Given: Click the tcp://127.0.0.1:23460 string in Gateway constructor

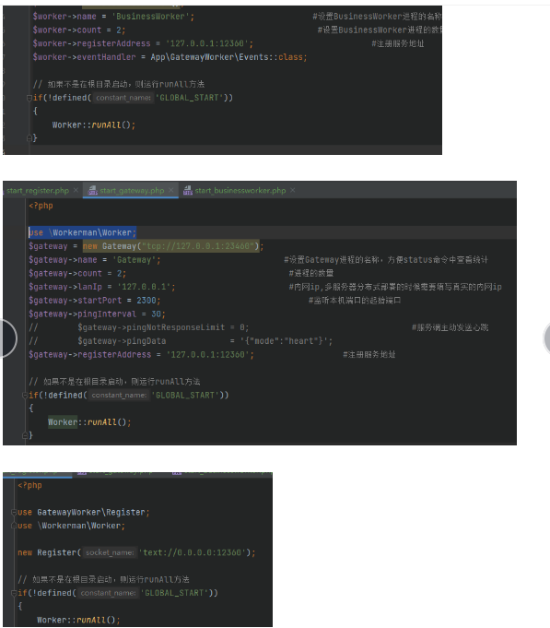Looking at the screenshot, I should [x=198, y=246].
